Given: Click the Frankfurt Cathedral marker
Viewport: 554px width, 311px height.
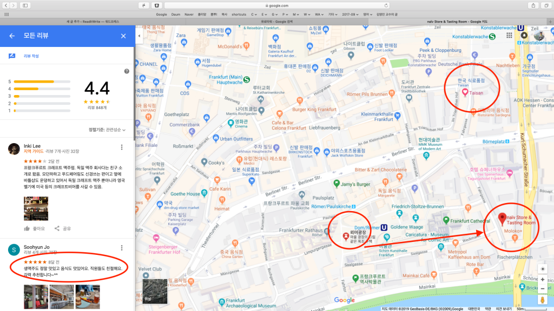Looking at the screenshot, I should 446,220.
